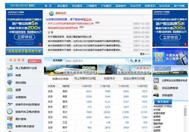The width and height of the screenshot is (189, 132).
Task: Open the 客户信箱 navigation menu
Action: (179, 6)
